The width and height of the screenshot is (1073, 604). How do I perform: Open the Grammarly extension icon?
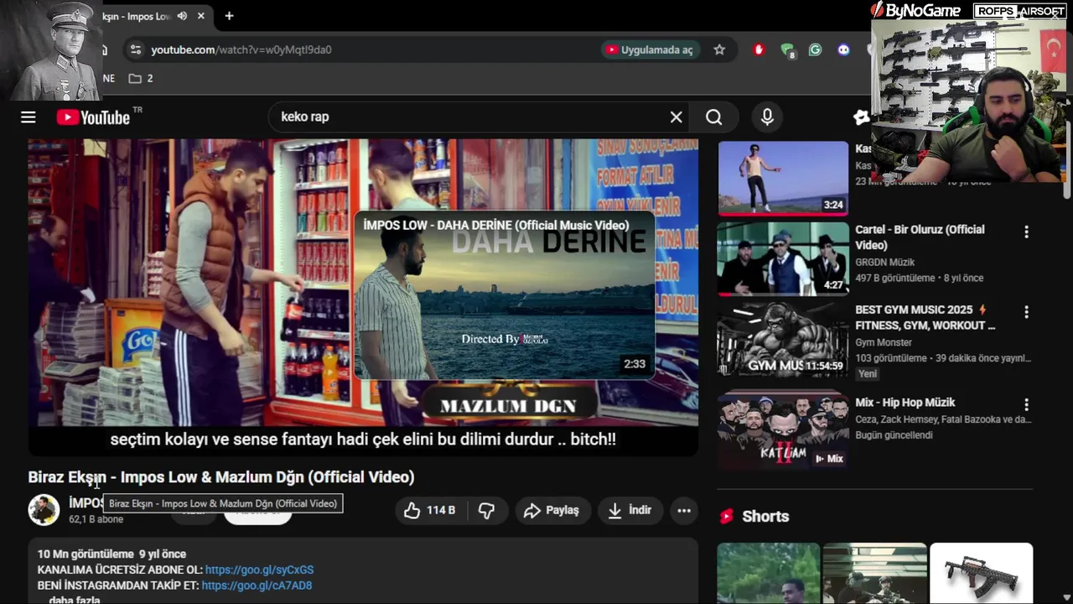(815, 49)
